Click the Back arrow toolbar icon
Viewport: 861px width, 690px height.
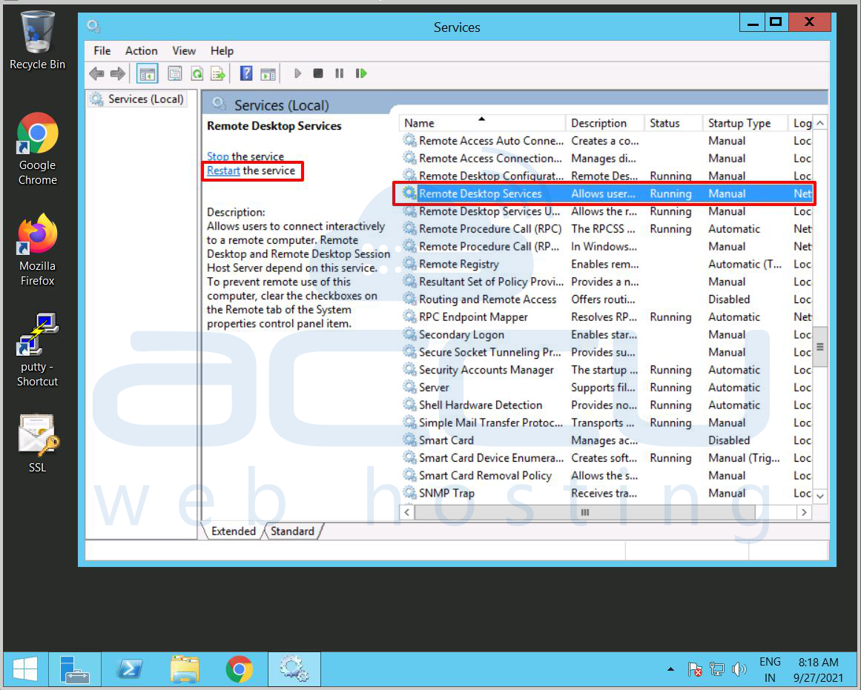click(96, 73)
